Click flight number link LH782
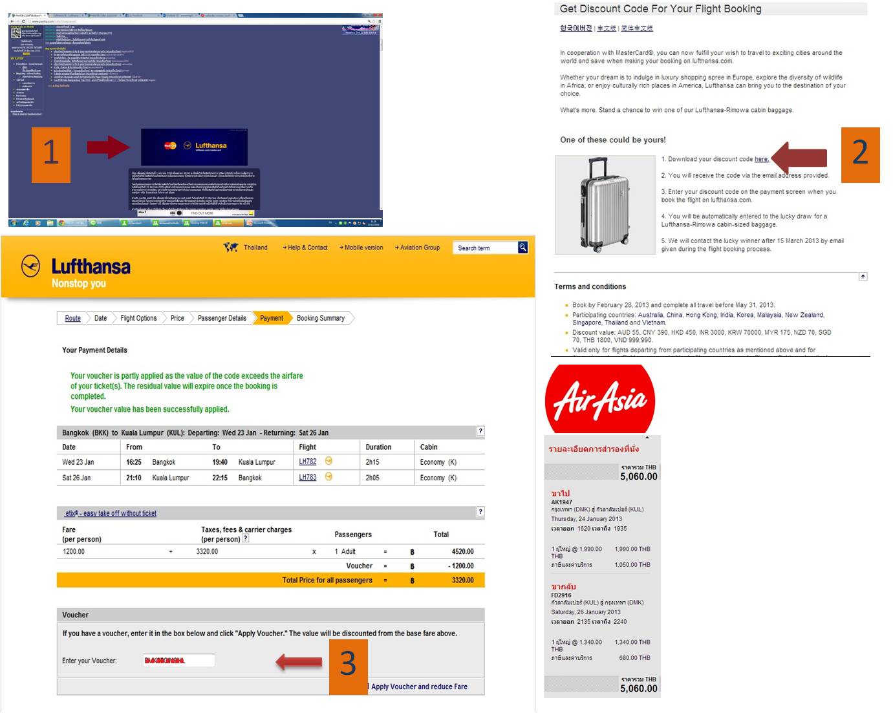This screenshot has height=713, width=893. 308,462
